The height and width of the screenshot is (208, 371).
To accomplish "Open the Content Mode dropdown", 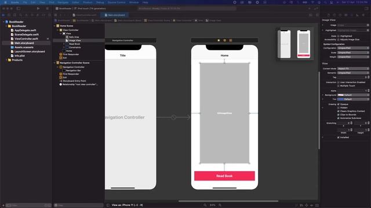I will [x=353, y=69].
